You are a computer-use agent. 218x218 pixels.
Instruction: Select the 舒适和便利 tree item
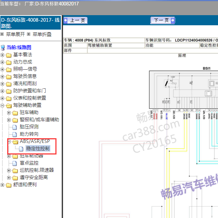click(x=25, y=185)
